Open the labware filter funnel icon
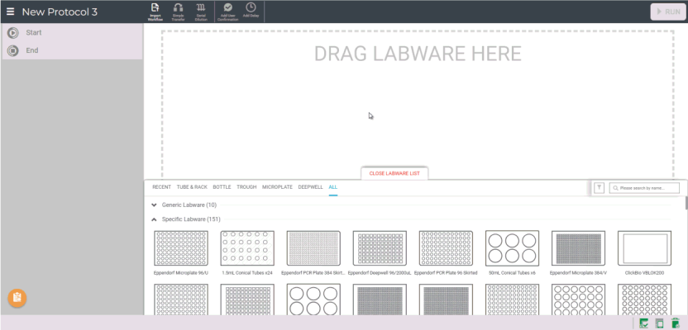688x330 pixels. [x=599, y=188]
